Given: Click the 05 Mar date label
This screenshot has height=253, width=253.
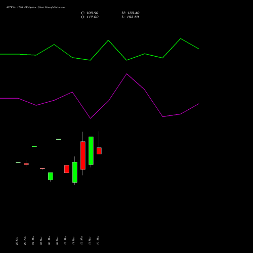Looking at the screenshot, I should (41, 241).
